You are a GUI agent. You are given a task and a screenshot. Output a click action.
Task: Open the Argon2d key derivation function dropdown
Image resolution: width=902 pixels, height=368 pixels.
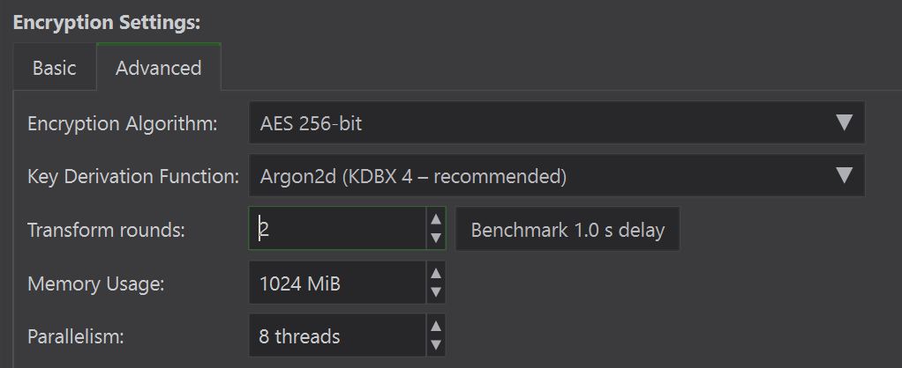pos(540,176)
